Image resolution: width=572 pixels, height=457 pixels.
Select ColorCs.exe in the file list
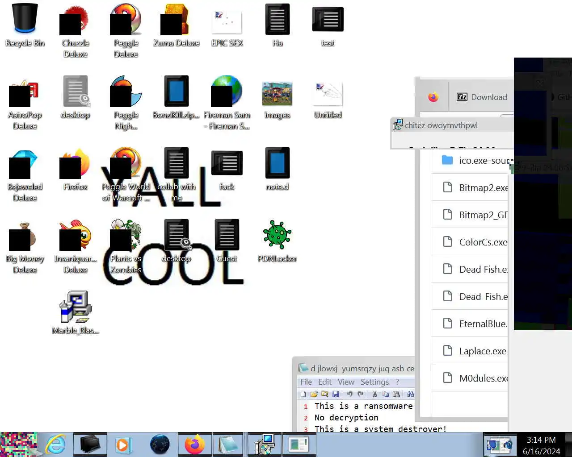click(x=470, y=242)
